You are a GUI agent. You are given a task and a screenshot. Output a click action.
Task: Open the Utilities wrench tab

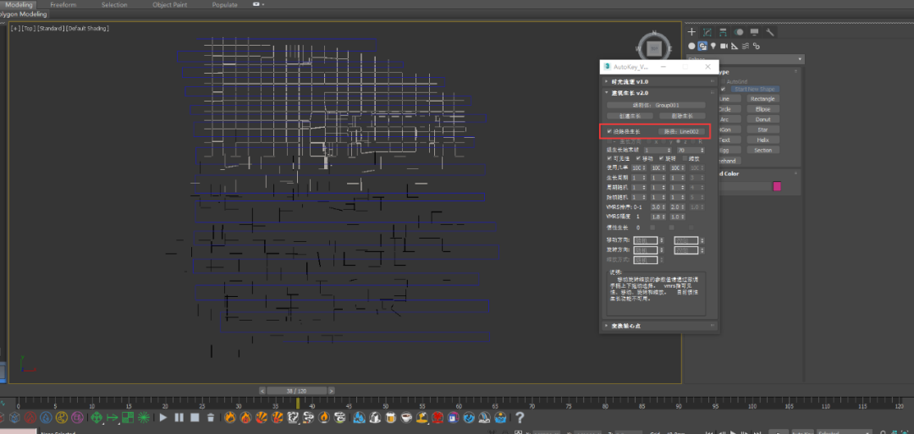coord(770,32)
